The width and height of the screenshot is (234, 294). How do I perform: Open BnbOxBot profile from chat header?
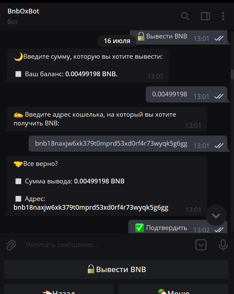[23, 11]
